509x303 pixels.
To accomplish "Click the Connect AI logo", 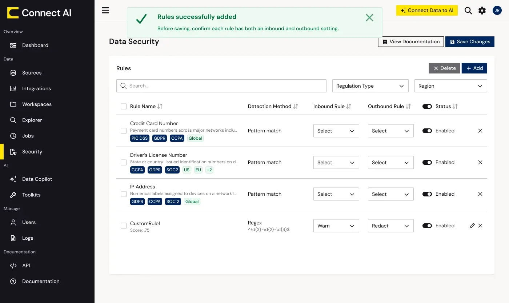I will (39, 13).
